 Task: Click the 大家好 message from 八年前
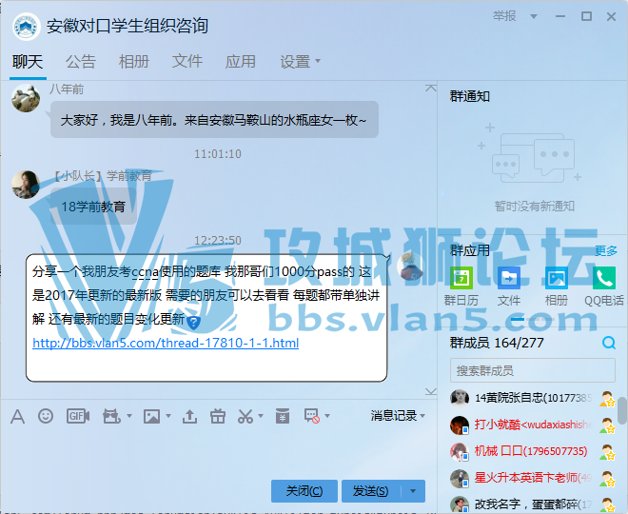click(214, 120)
